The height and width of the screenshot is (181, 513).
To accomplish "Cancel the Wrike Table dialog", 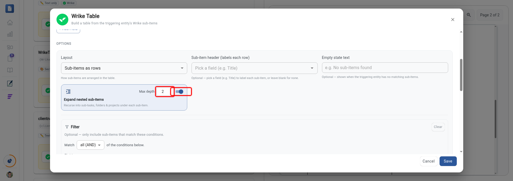I will point(429,161).
